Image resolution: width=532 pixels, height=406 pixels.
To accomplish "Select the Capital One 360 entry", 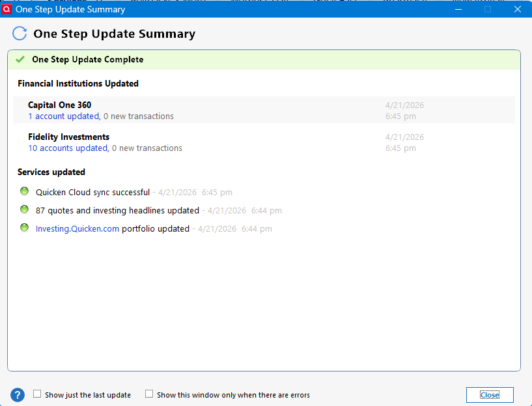I will pos(264,110).
